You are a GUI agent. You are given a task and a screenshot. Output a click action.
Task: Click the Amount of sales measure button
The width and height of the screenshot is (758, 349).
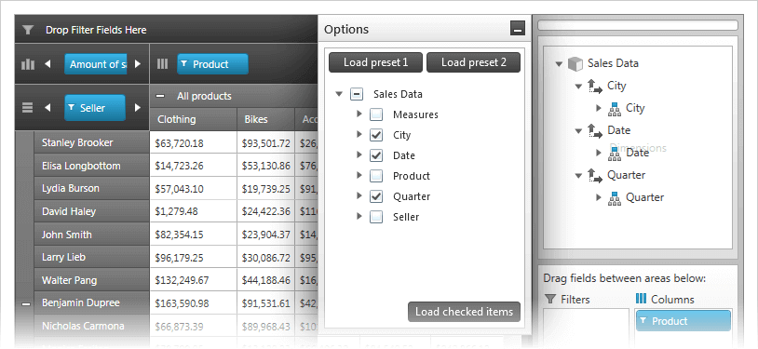pos(96,64)
